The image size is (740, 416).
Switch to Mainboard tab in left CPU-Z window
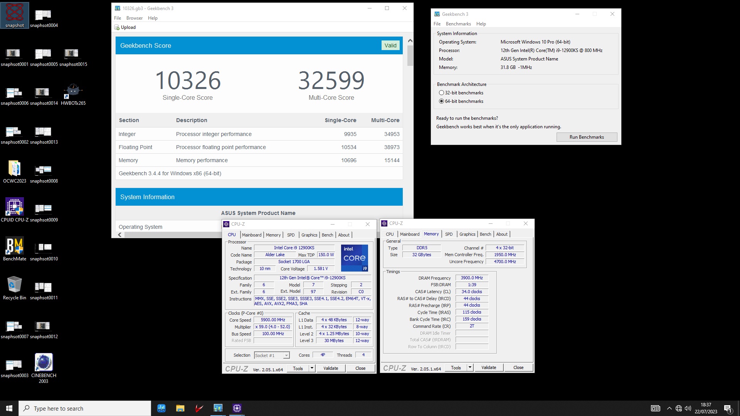click(252, 235)
